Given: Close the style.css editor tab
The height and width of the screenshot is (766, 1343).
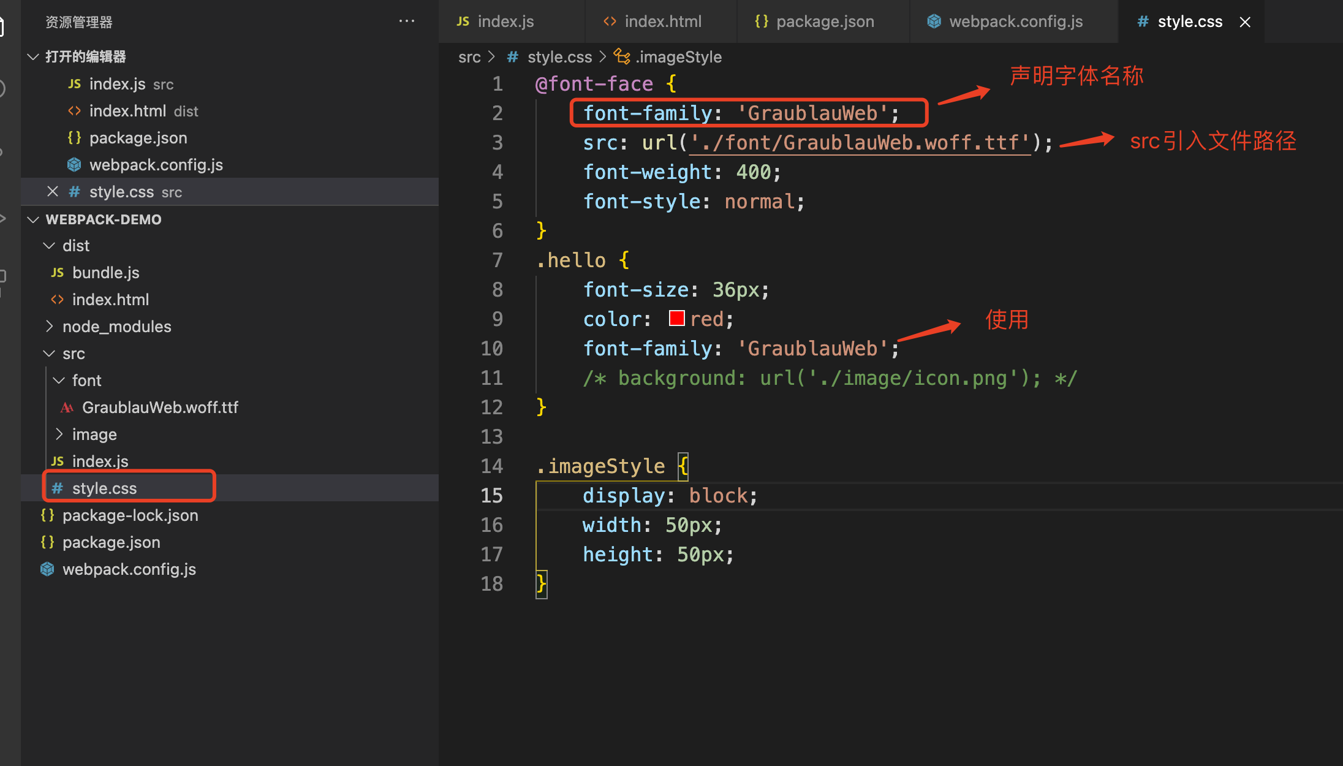Looking at the screenshot, I should click(1245, 22).
